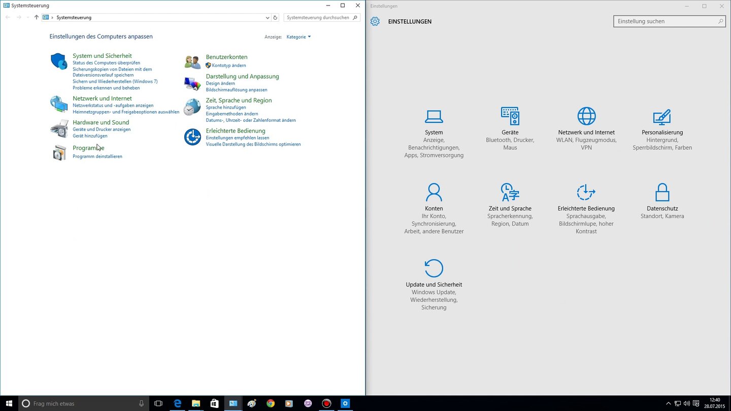Click the Programme disc box icon
731x411 pixels.
coord(59,153)
